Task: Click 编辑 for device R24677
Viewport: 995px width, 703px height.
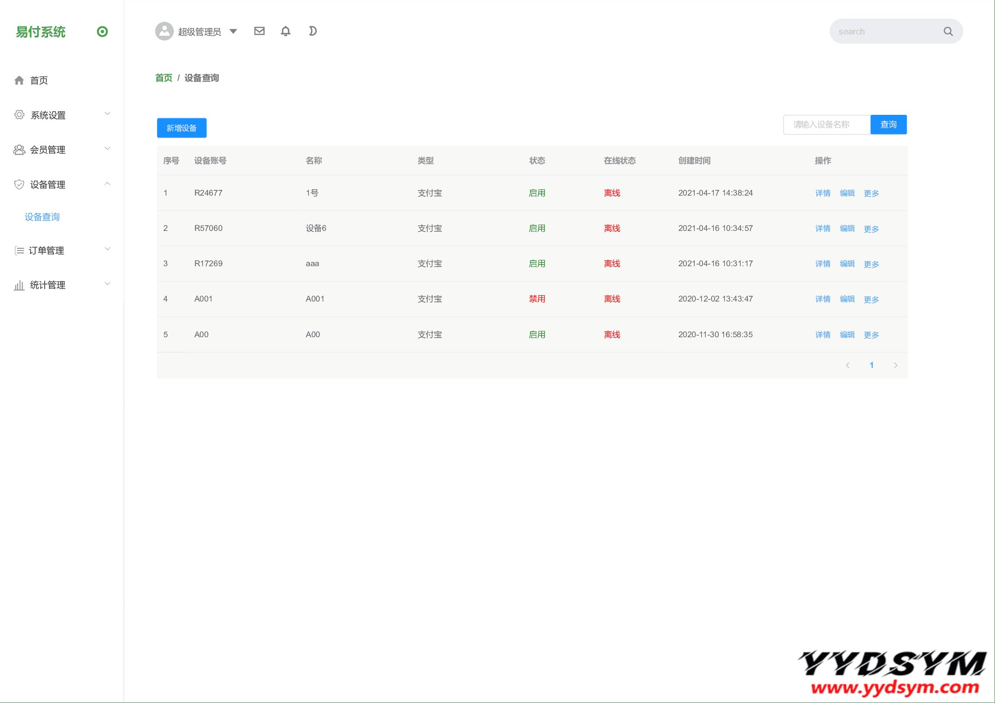Action: [847, 193]
